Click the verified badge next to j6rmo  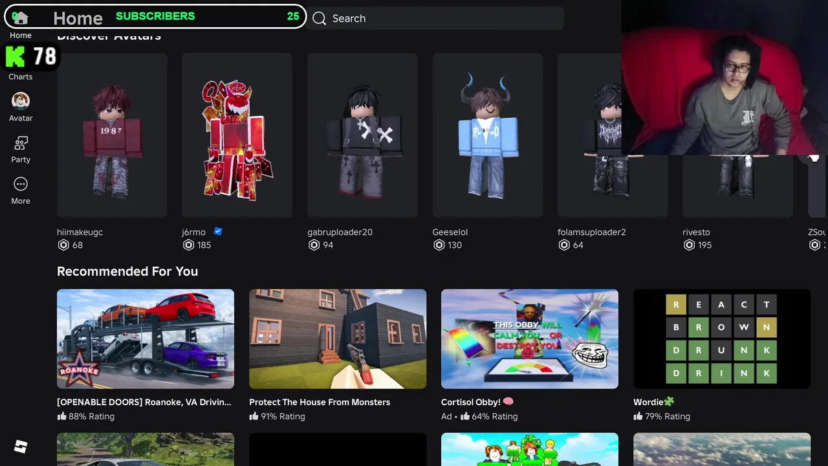tap(218, 231)
